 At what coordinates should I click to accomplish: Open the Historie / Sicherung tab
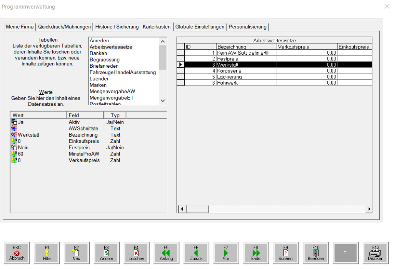tap(117, 27)
